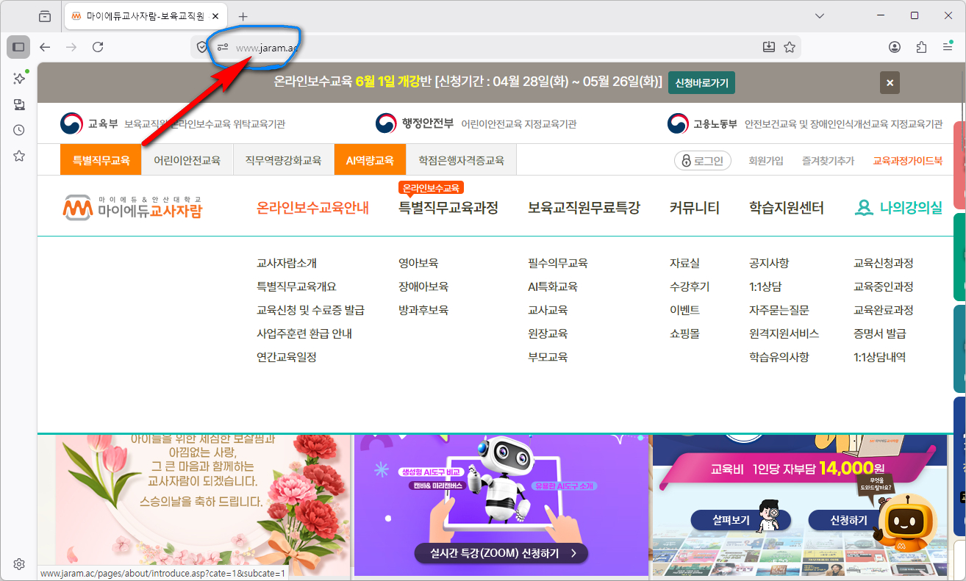Open the 자료실 submenu item

coord(684,263)
